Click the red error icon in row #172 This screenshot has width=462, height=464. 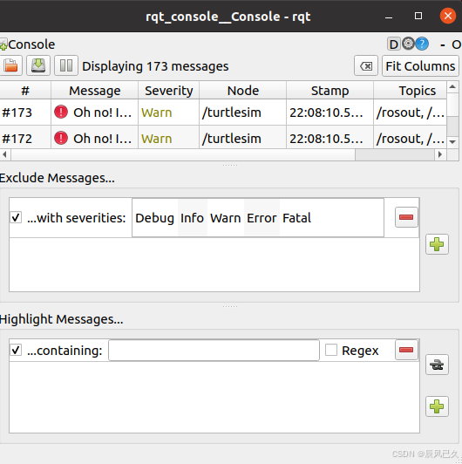[x=61, y=138]
